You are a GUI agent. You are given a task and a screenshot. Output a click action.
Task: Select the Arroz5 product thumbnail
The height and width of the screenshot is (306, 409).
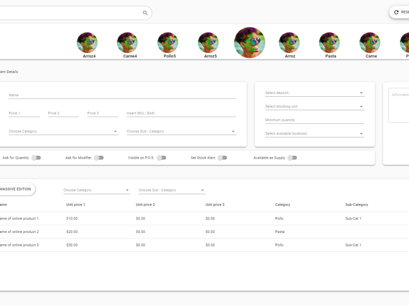click(208, 42)
